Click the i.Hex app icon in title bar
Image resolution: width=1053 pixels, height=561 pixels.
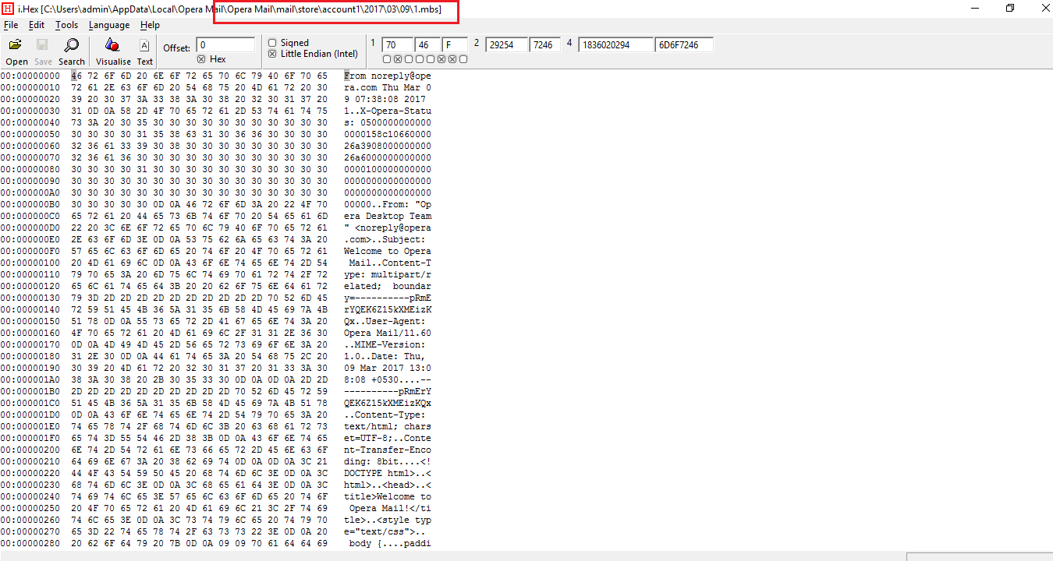tap(7, 8)
